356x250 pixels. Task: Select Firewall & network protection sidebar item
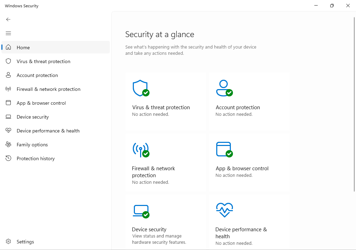(x=48, y=89)
